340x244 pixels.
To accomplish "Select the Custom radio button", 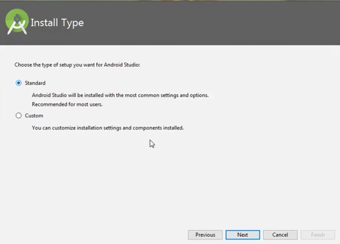I will coord(19,116).
